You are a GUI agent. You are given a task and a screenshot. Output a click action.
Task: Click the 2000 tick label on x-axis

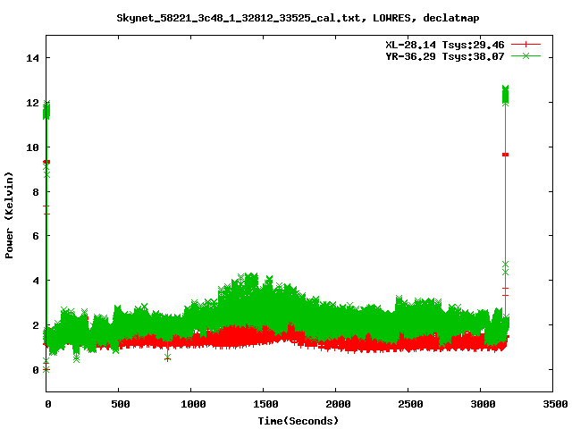click(336, 404)
